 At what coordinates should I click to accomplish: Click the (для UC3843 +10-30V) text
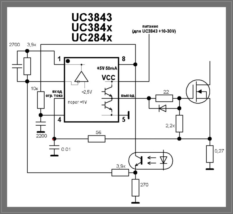point(154,31)
